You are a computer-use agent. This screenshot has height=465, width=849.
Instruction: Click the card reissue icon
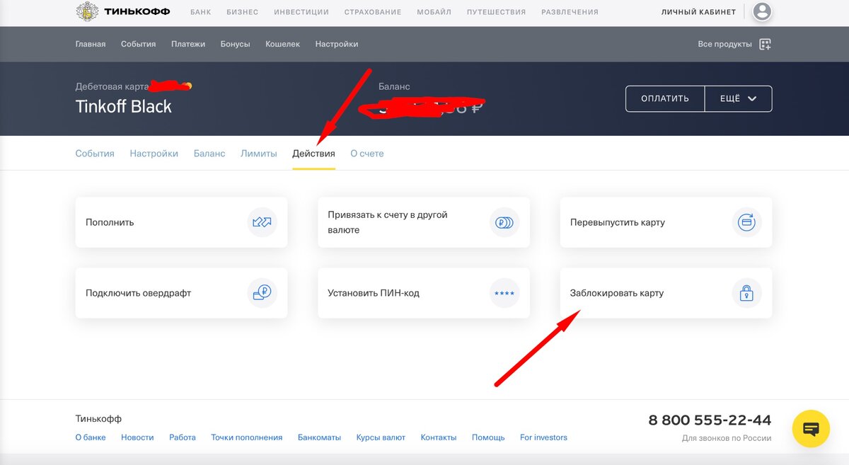[x=746, y=222]
